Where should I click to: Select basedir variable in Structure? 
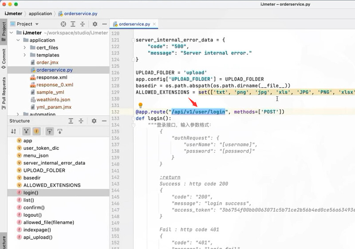coord(32,178)
